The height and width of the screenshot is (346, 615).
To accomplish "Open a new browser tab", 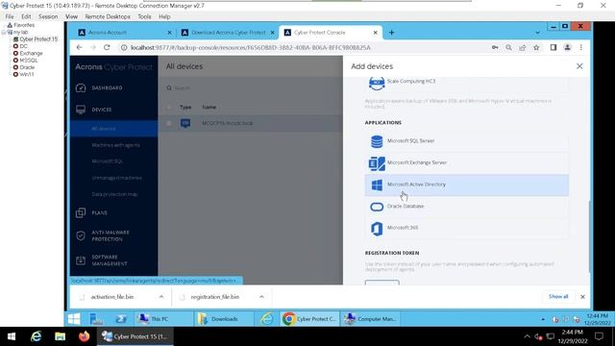I will pyautogui.click(x=391, y=33).
